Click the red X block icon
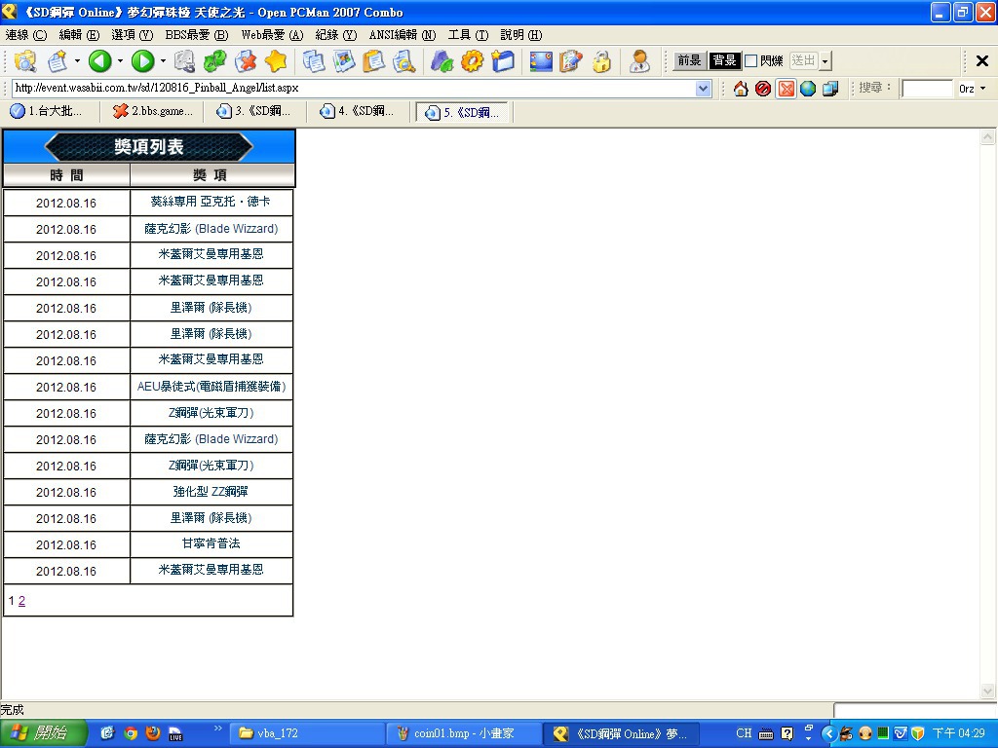Viewport: 998px width, 748px height. 787,89
